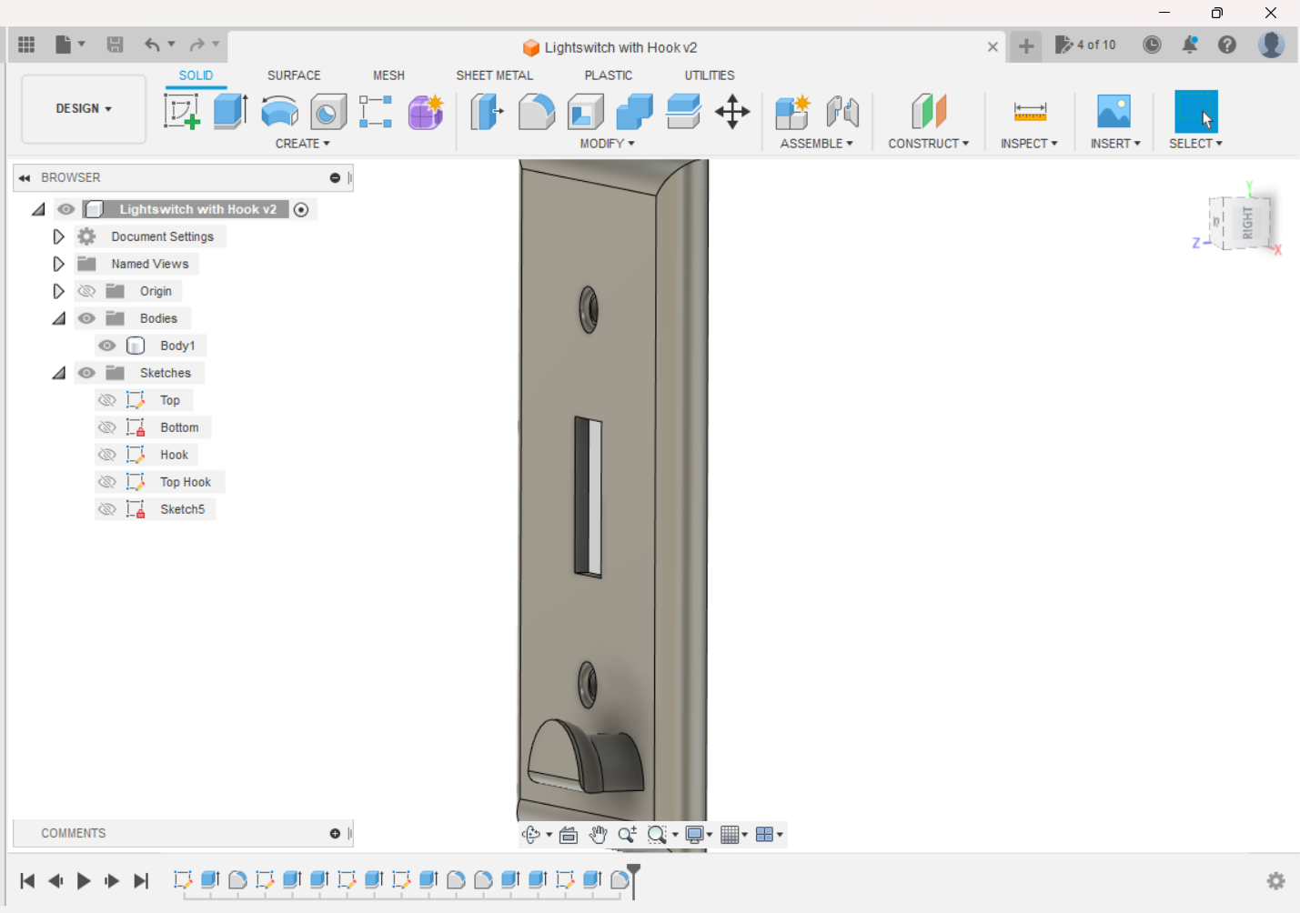
Task: Select the Measure tool
Action: pos(1030,112)
